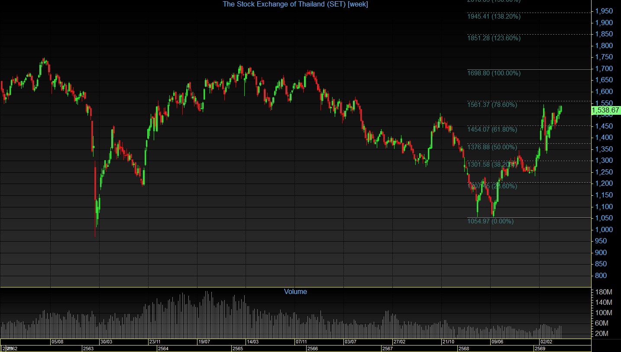Select the 1454.07 (61.80%) retracement label

click(492, 129)
